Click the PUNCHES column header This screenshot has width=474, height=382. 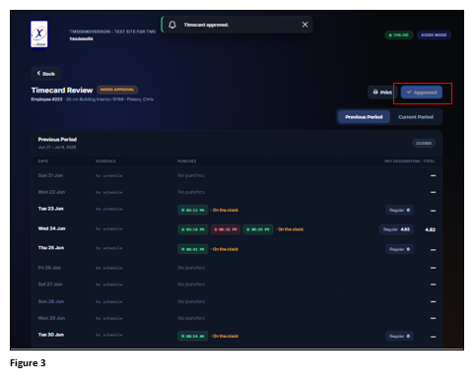click(x=186, y=161)
